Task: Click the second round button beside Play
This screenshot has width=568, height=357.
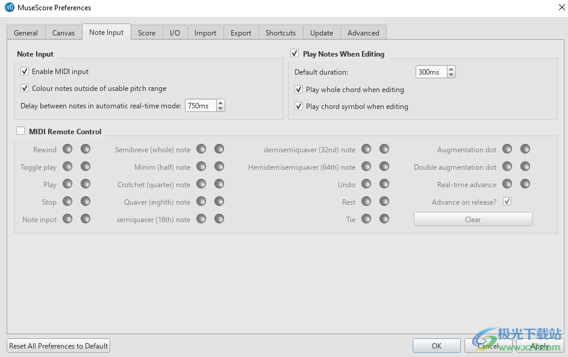Action: (x=86, y=184)
